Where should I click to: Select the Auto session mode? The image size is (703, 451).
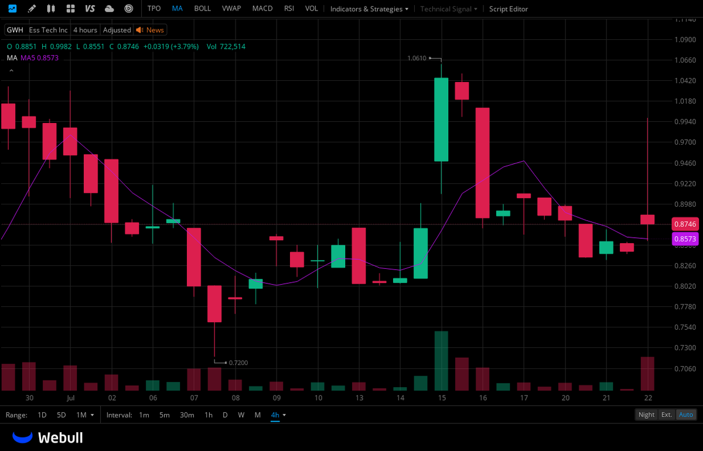[686, 415]
